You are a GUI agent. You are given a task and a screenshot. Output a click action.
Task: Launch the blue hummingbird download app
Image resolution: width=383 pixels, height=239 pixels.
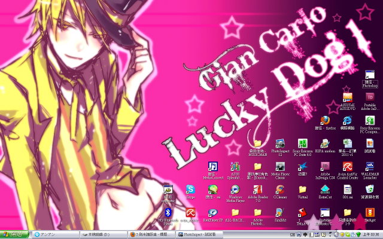(302, 166)
